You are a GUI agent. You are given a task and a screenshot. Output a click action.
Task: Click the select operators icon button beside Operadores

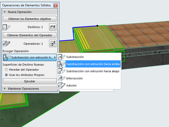(x=53, y=43)
